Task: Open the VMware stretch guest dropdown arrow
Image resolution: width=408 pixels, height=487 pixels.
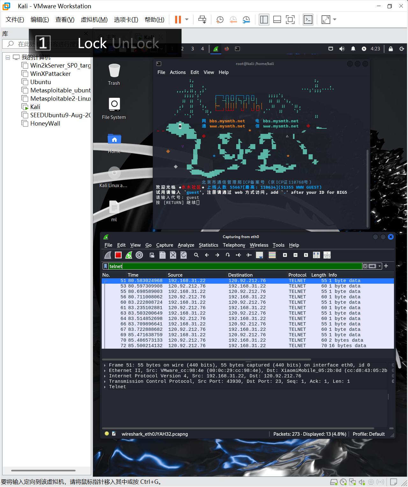Action: 335,19
